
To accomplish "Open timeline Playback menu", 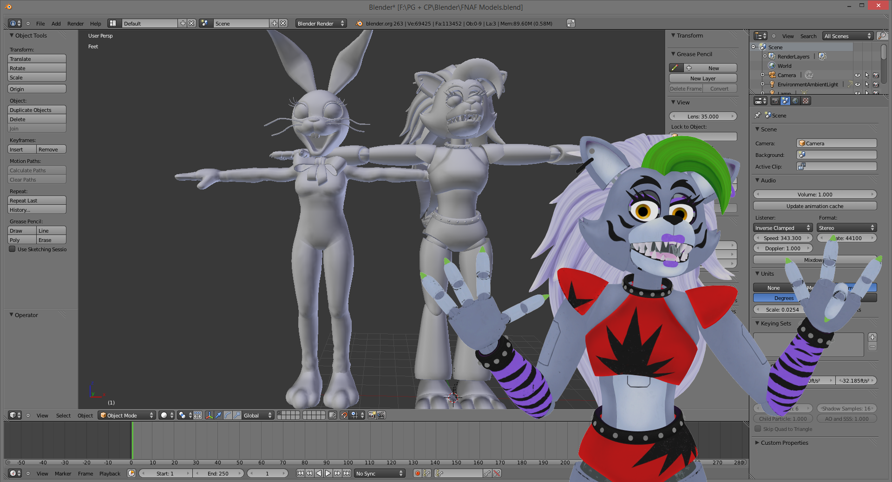I will (110, 473).
